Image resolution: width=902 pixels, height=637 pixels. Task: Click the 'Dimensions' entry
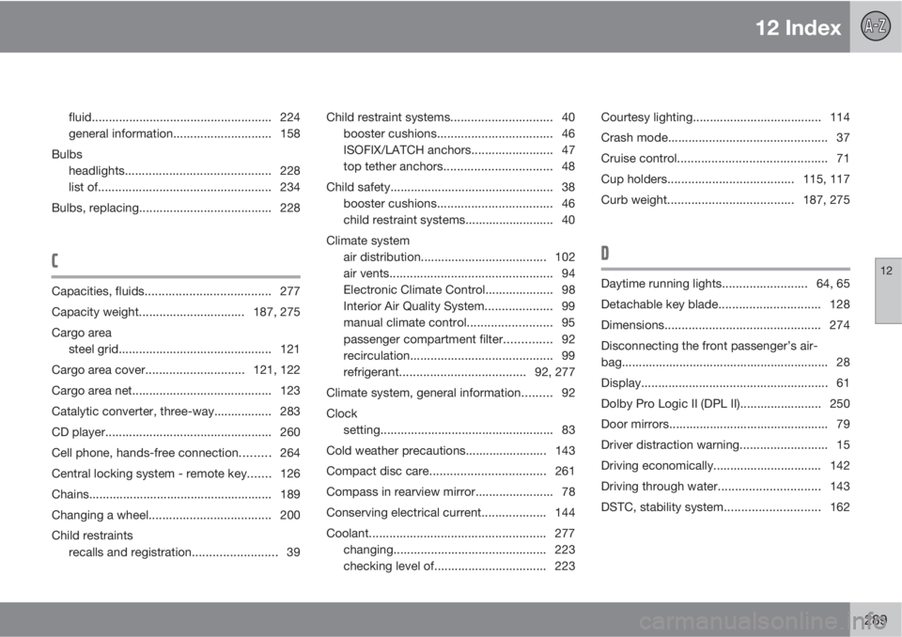tap(725, 325)
